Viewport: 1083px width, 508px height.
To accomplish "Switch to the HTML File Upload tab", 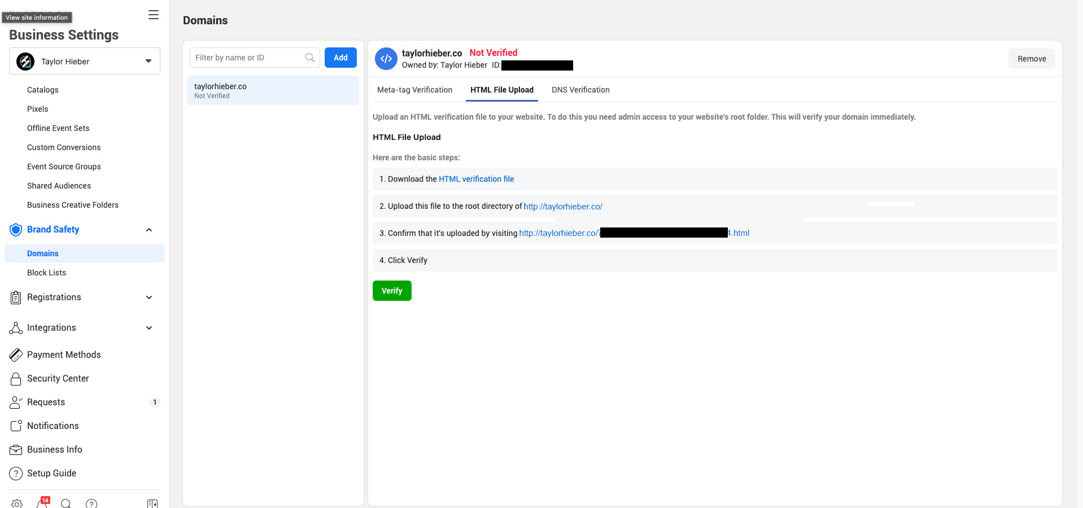I will pos(502,90).
